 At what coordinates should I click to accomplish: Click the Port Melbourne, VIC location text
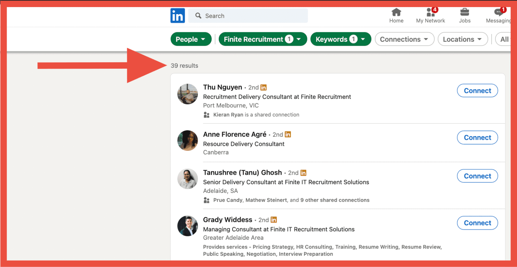click(231, 105)
